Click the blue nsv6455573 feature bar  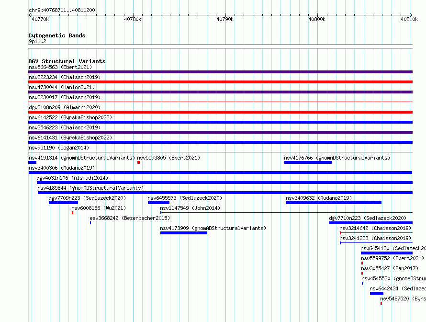click(x=158, y=203)
